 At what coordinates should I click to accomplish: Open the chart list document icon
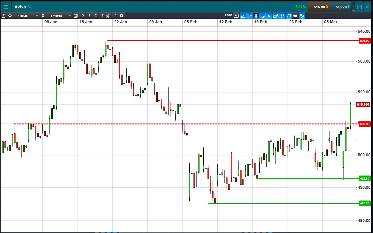4,16
